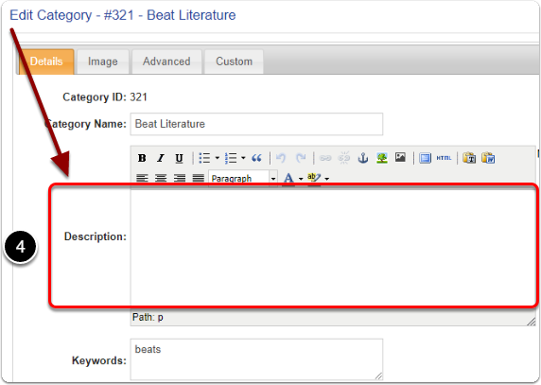541x385 pixels.
Task: Open the Advanced tab
Action: point(166,61)
